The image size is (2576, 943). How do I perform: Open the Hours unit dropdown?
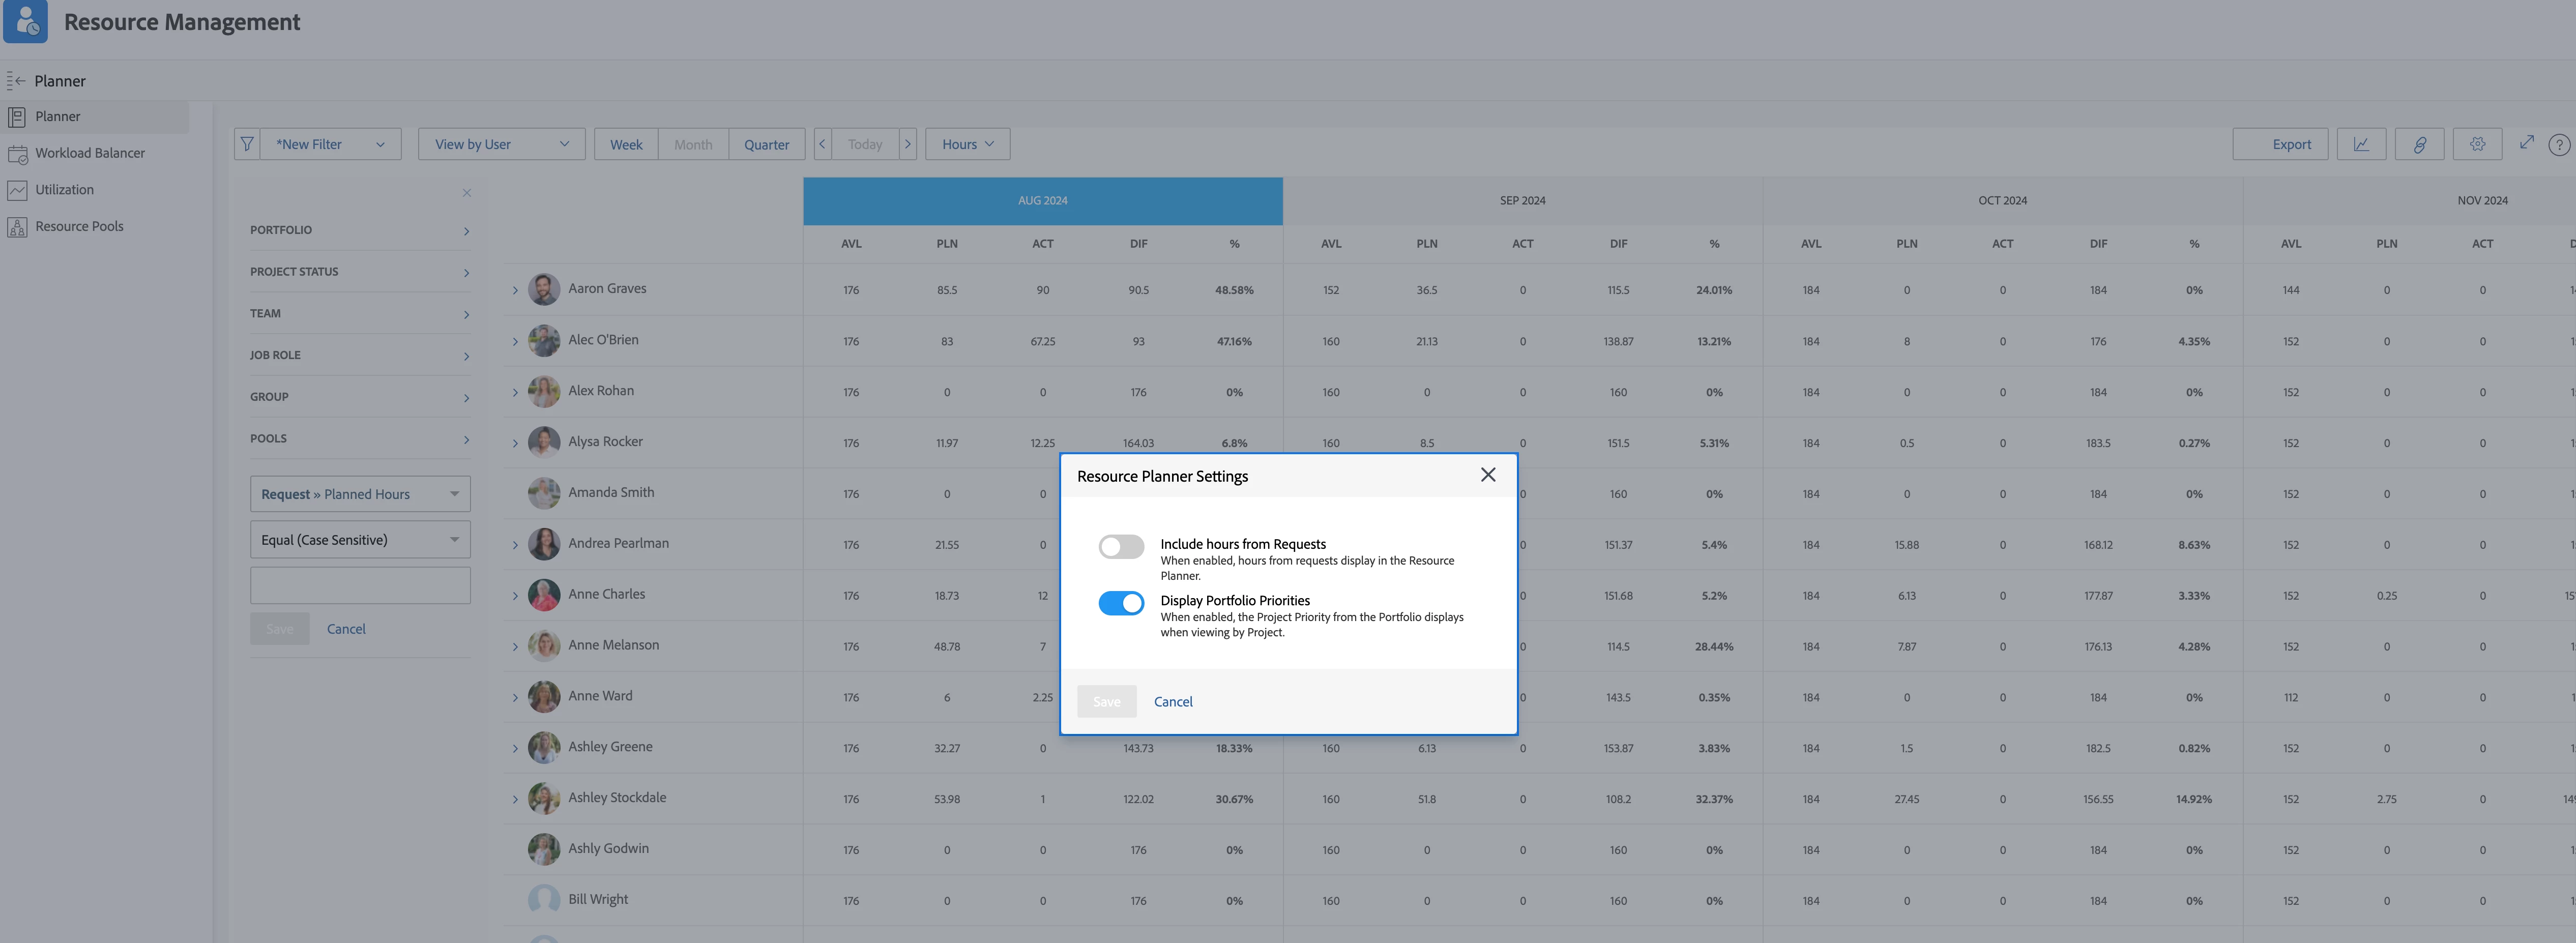point(967,144)
